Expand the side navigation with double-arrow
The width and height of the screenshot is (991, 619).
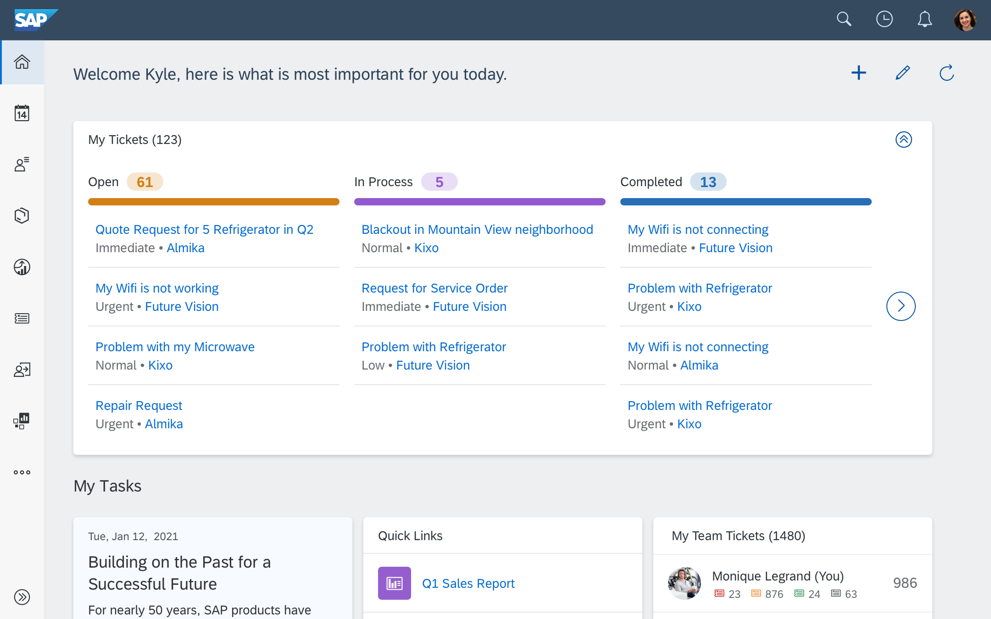point(22,597)
